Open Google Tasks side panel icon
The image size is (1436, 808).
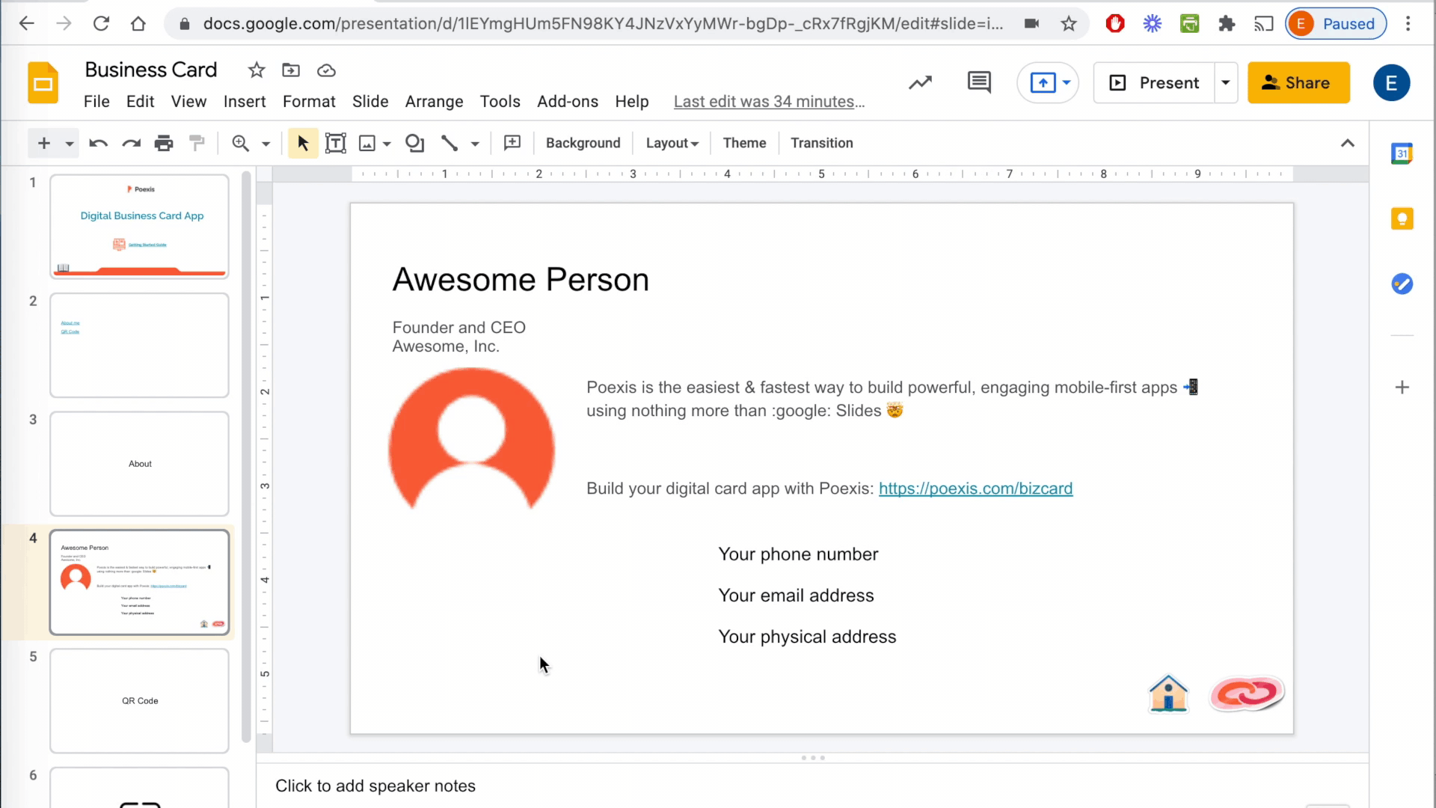click(x=1402, y=284)
